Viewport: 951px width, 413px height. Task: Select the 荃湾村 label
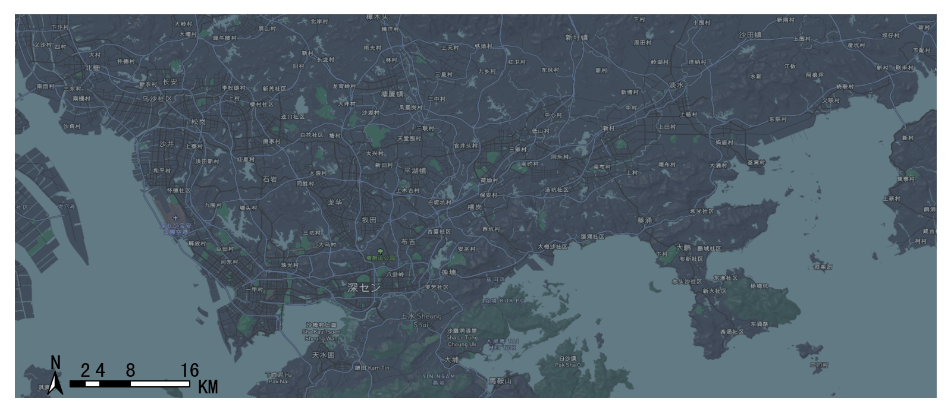(756, 162)
